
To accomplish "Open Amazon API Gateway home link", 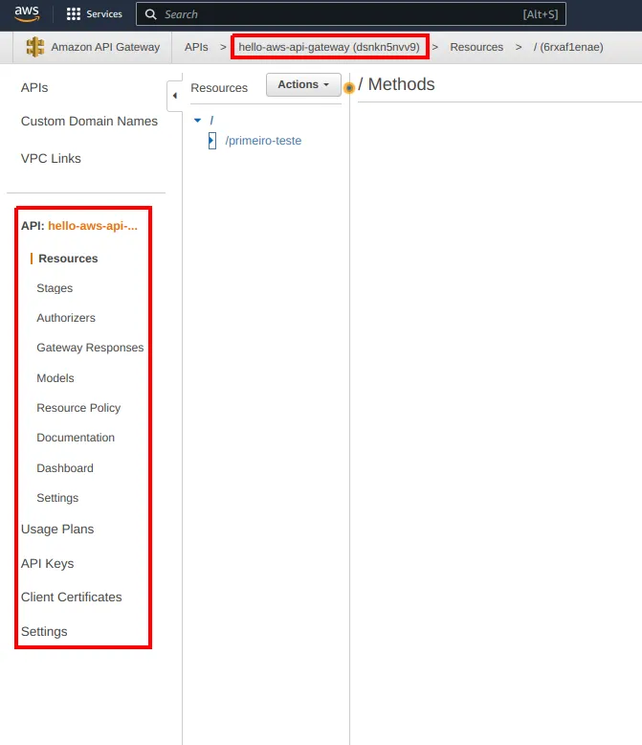I will point(105,47).
